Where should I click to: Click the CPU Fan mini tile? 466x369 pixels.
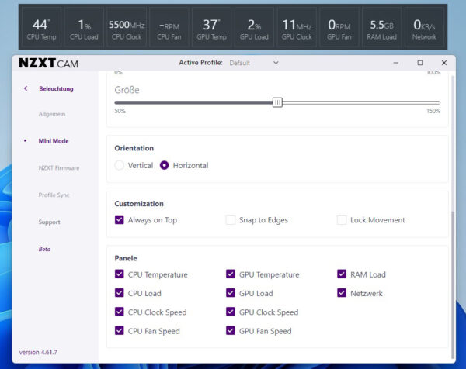coord(169,27)
